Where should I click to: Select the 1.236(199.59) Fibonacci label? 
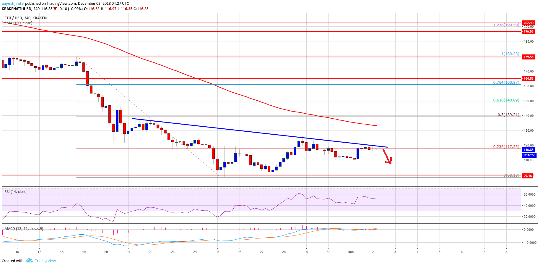pos(506,25)
